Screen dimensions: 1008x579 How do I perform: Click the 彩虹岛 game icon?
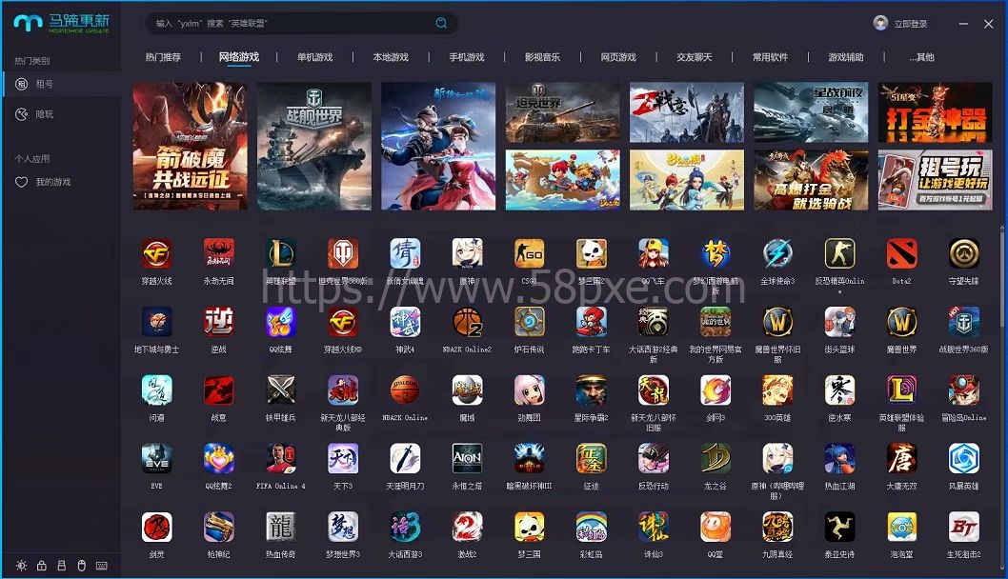(x=592, y=527)
